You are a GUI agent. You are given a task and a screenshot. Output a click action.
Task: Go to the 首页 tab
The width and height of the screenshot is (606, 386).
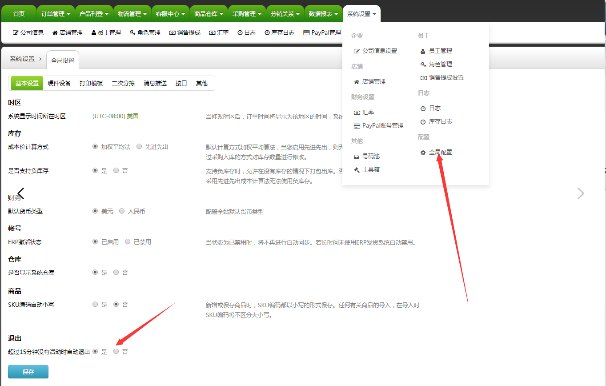tap(19, 14)
